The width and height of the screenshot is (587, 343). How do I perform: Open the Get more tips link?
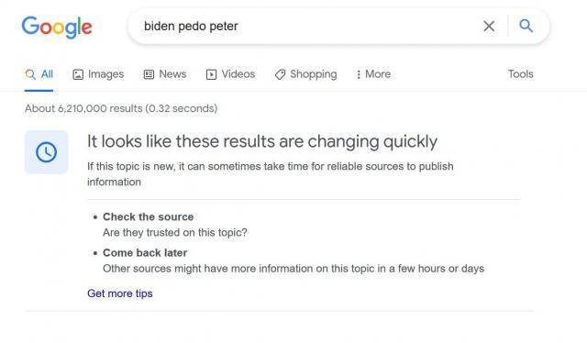coord(120,293)
